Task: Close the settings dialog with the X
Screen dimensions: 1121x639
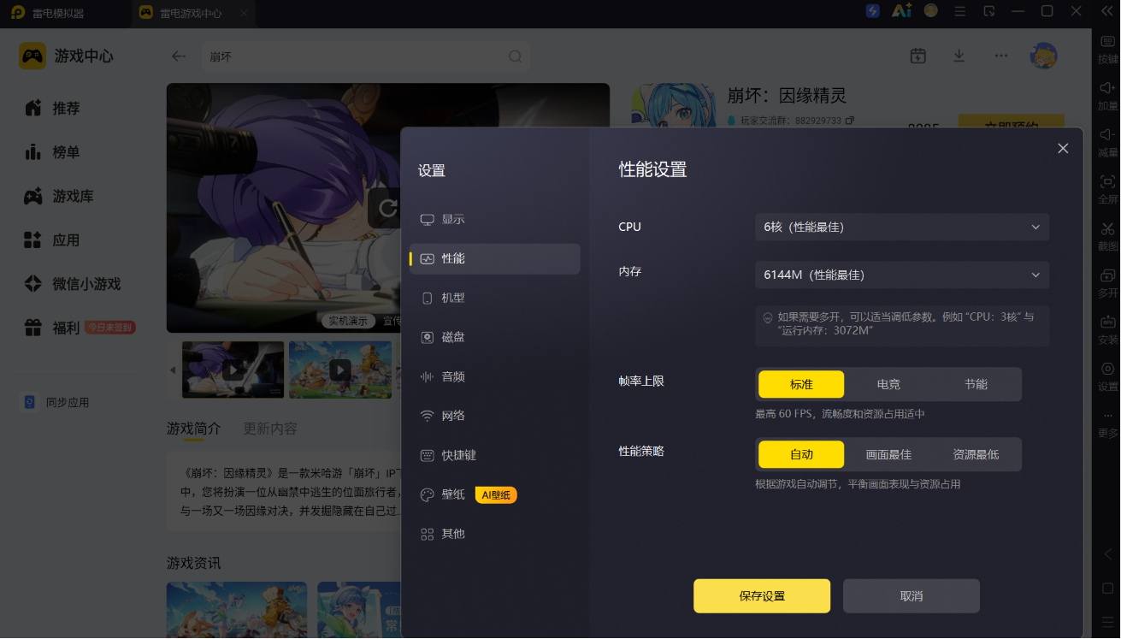Action: [x=1063, y=148]
